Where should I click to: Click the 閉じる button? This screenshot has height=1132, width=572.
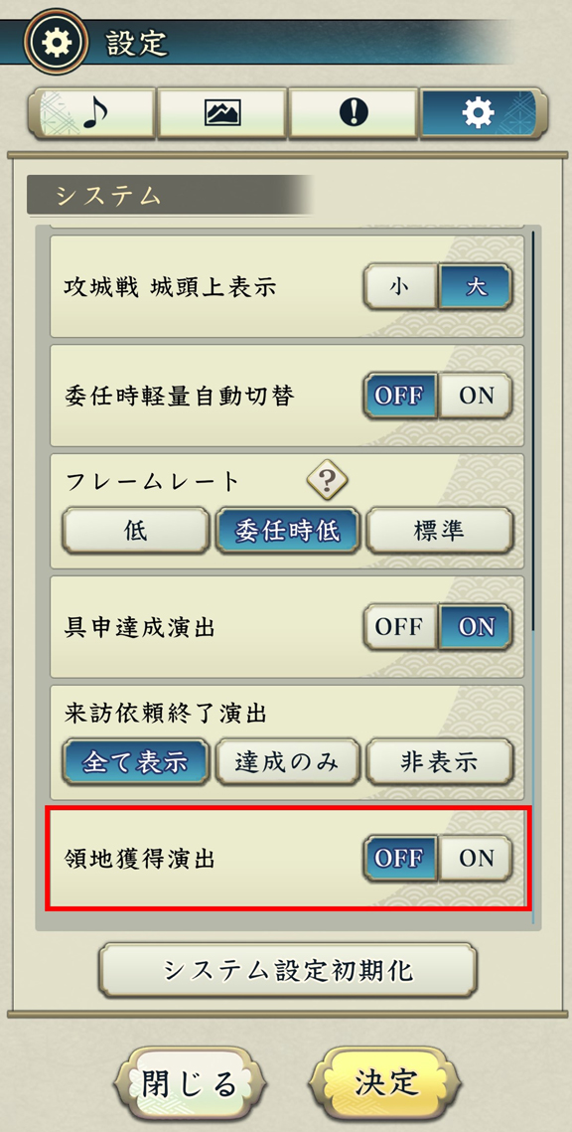point(190,1083)
